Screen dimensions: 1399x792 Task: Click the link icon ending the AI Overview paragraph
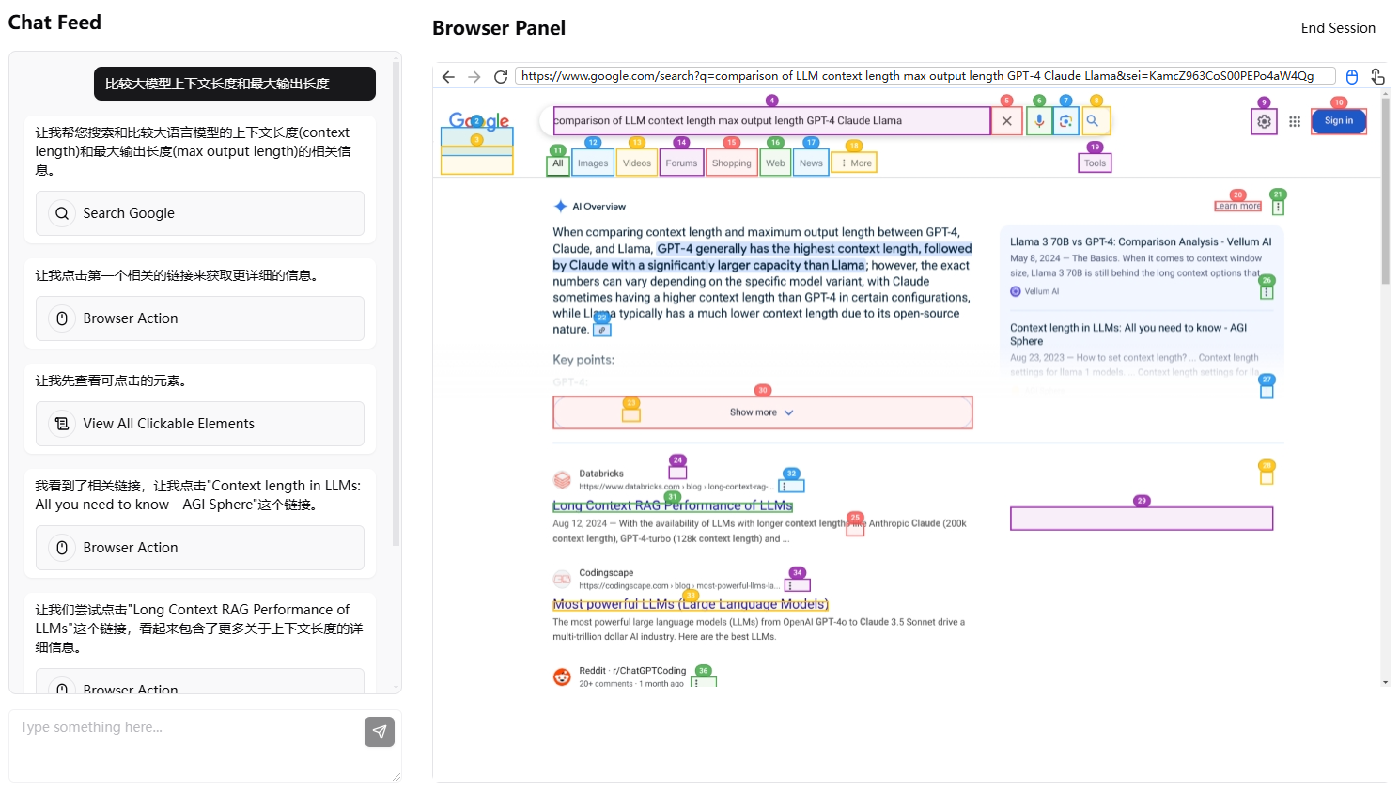click(x=602, y=330)
